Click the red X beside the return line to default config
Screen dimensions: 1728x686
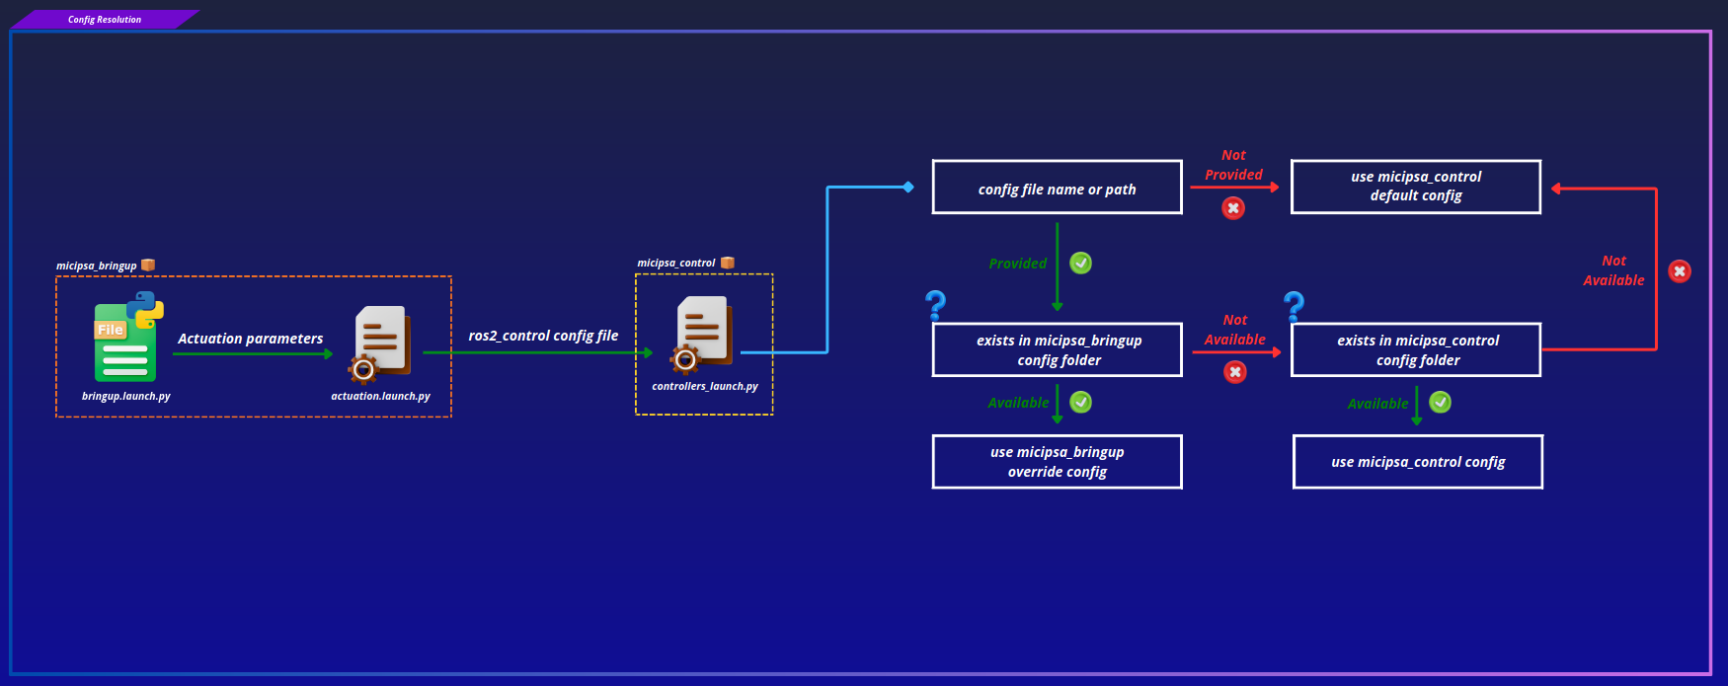pos(1680,271)
